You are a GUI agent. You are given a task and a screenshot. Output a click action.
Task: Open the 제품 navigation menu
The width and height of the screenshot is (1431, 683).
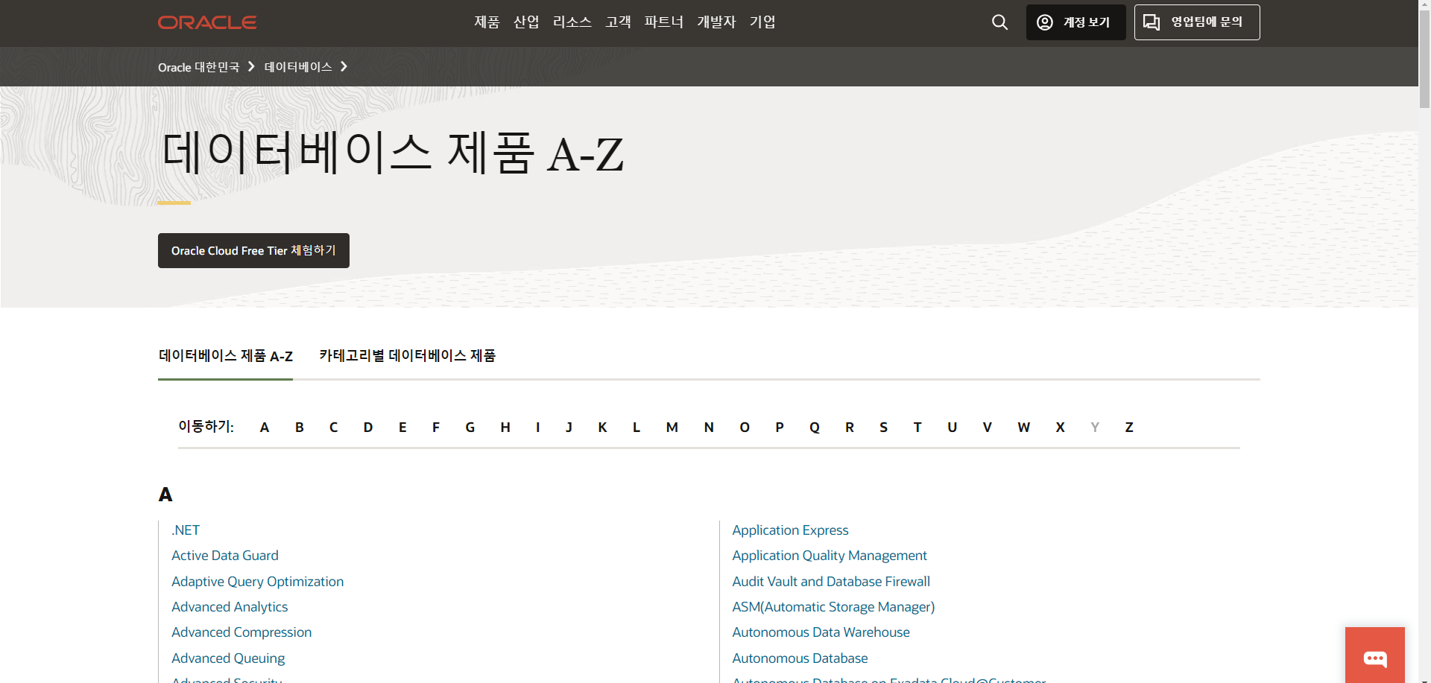(487, 22)
